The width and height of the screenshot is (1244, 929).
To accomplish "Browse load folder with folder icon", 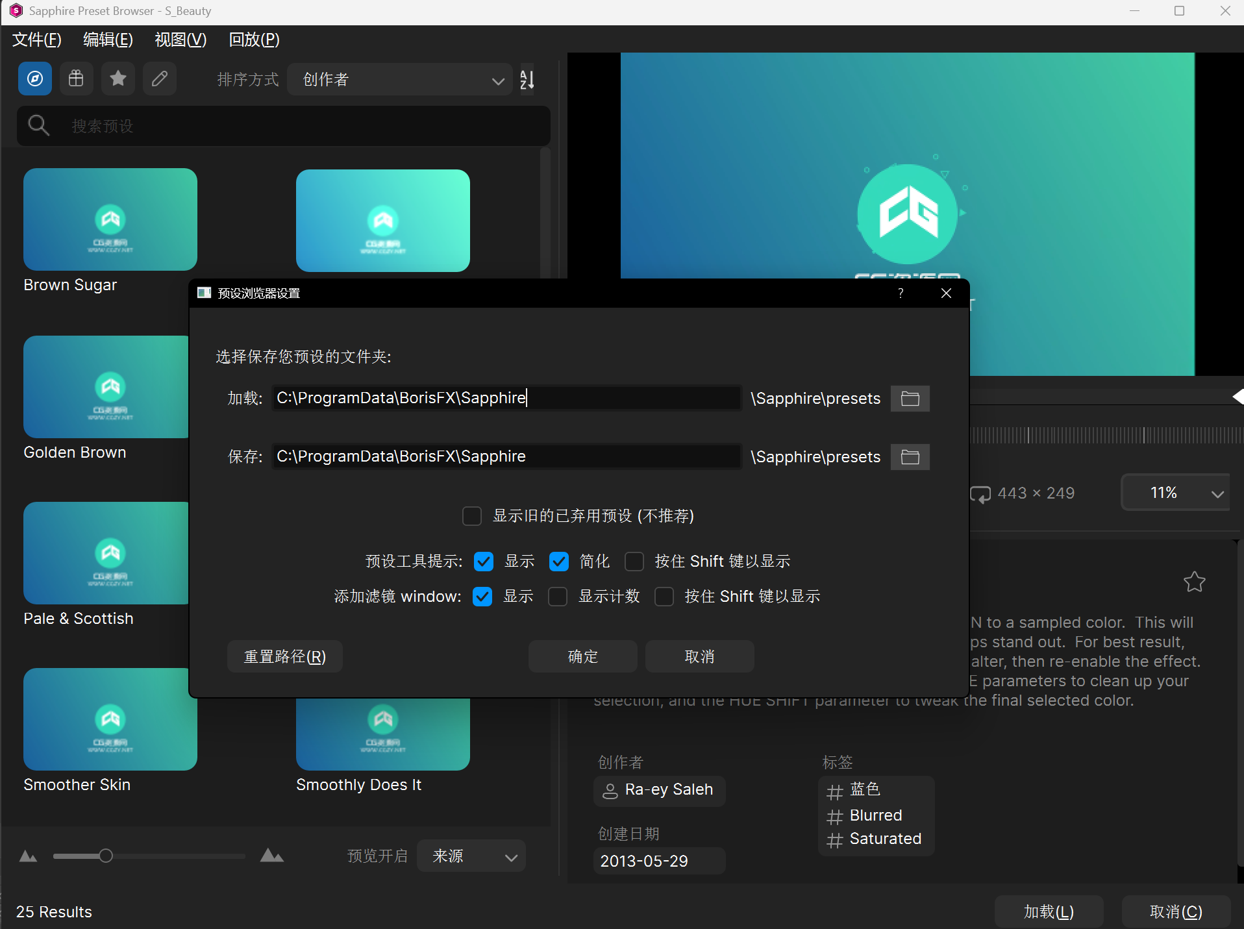I will point(910,398).
